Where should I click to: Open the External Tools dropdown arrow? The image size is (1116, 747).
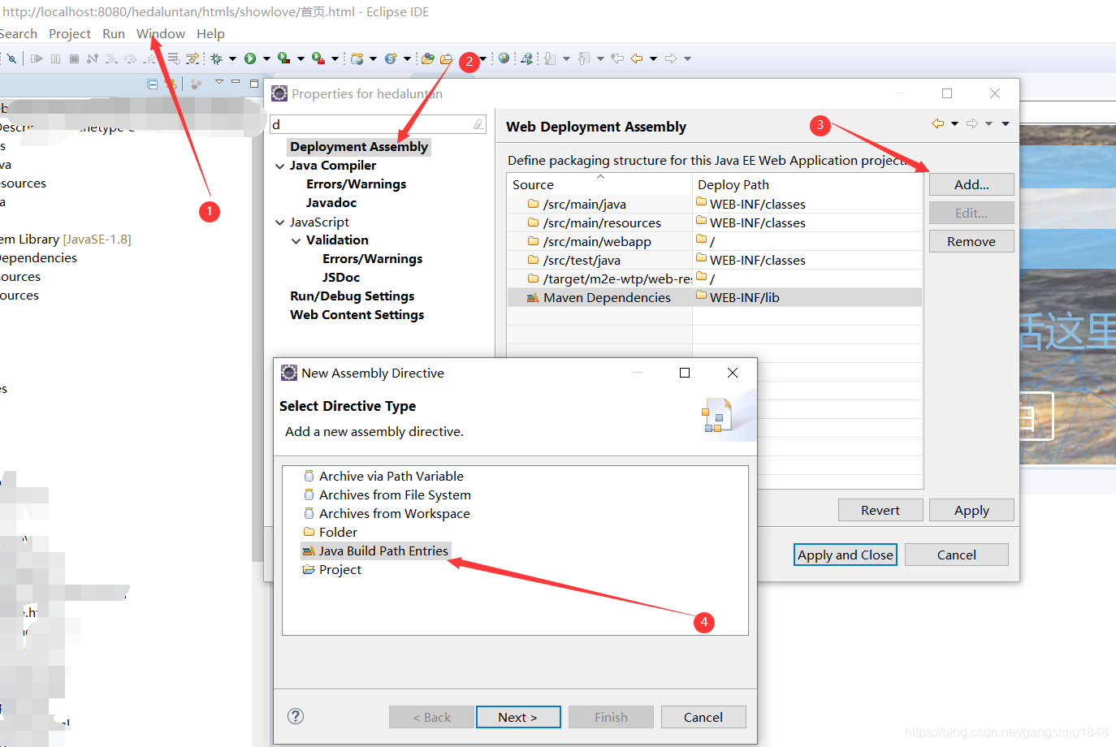coord(335,58)
